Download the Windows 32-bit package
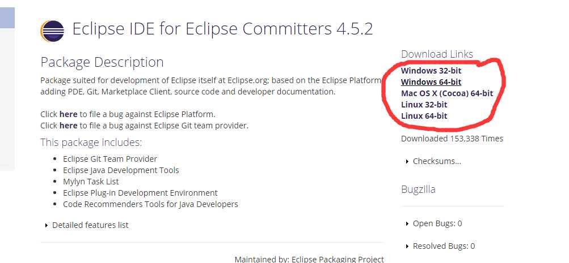 pyautogui.click(x=431, y=71)
